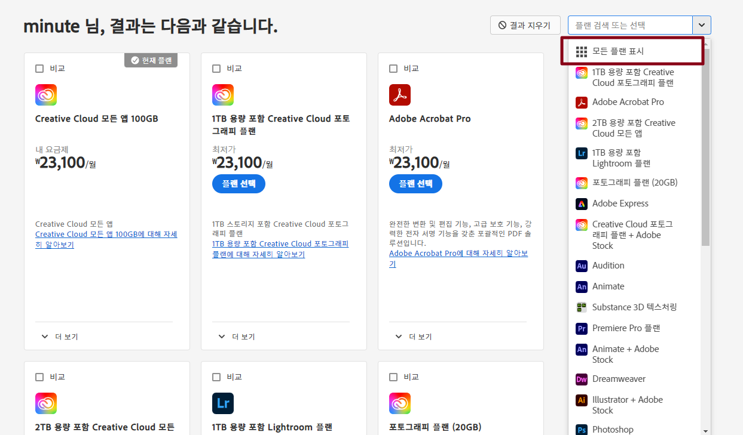Screen dimensions: 743x435
Task: Click Illustrator Ai icon in list
Action: [582, 400]
